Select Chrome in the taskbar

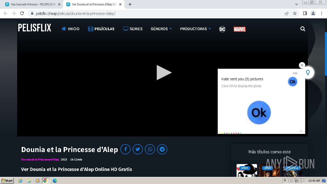45,181
